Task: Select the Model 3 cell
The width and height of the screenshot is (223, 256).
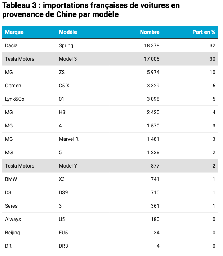Action: point(68,59)
